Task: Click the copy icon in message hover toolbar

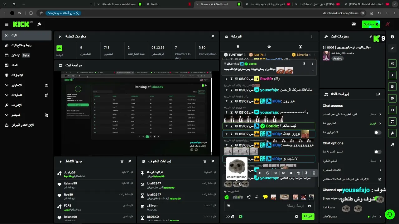Action: click(x=291, y=173)
